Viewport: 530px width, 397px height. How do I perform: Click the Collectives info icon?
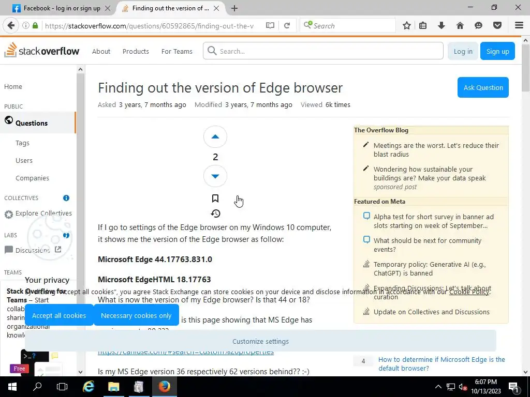click(66, 198)
